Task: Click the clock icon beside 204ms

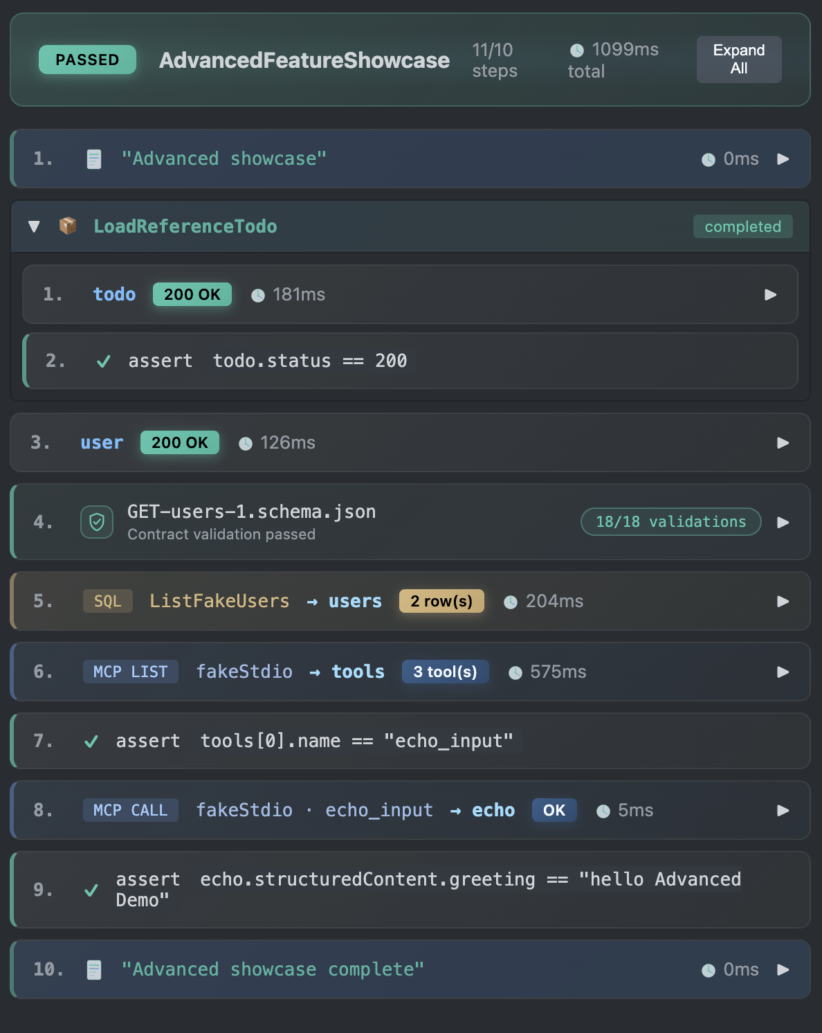Action: click(x=511, y=602)
